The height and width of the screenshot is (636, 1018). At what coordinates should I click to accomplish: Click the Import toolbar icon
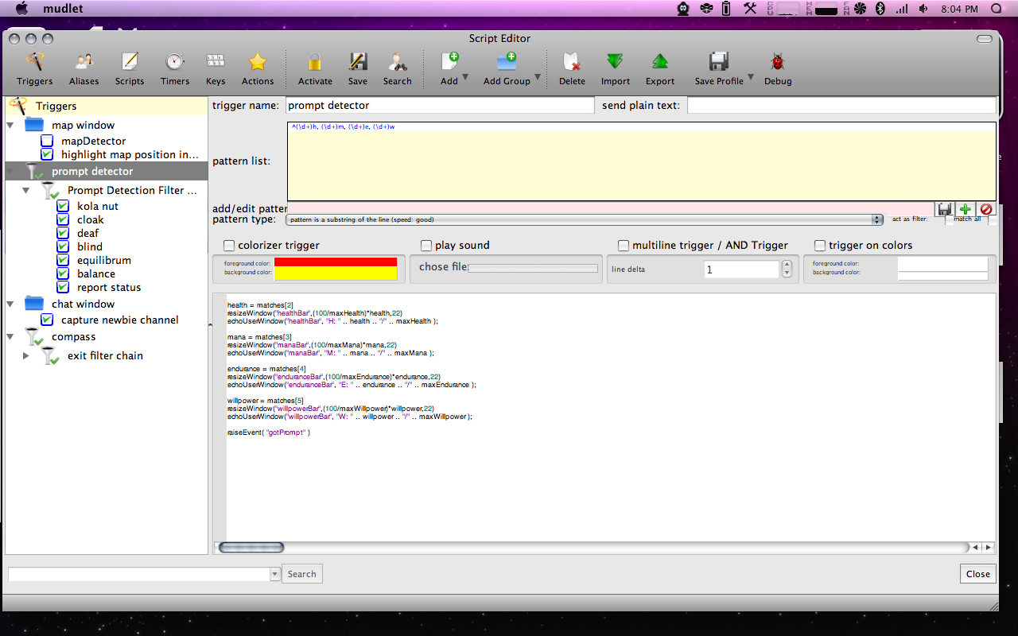click(x=615, y=62)
